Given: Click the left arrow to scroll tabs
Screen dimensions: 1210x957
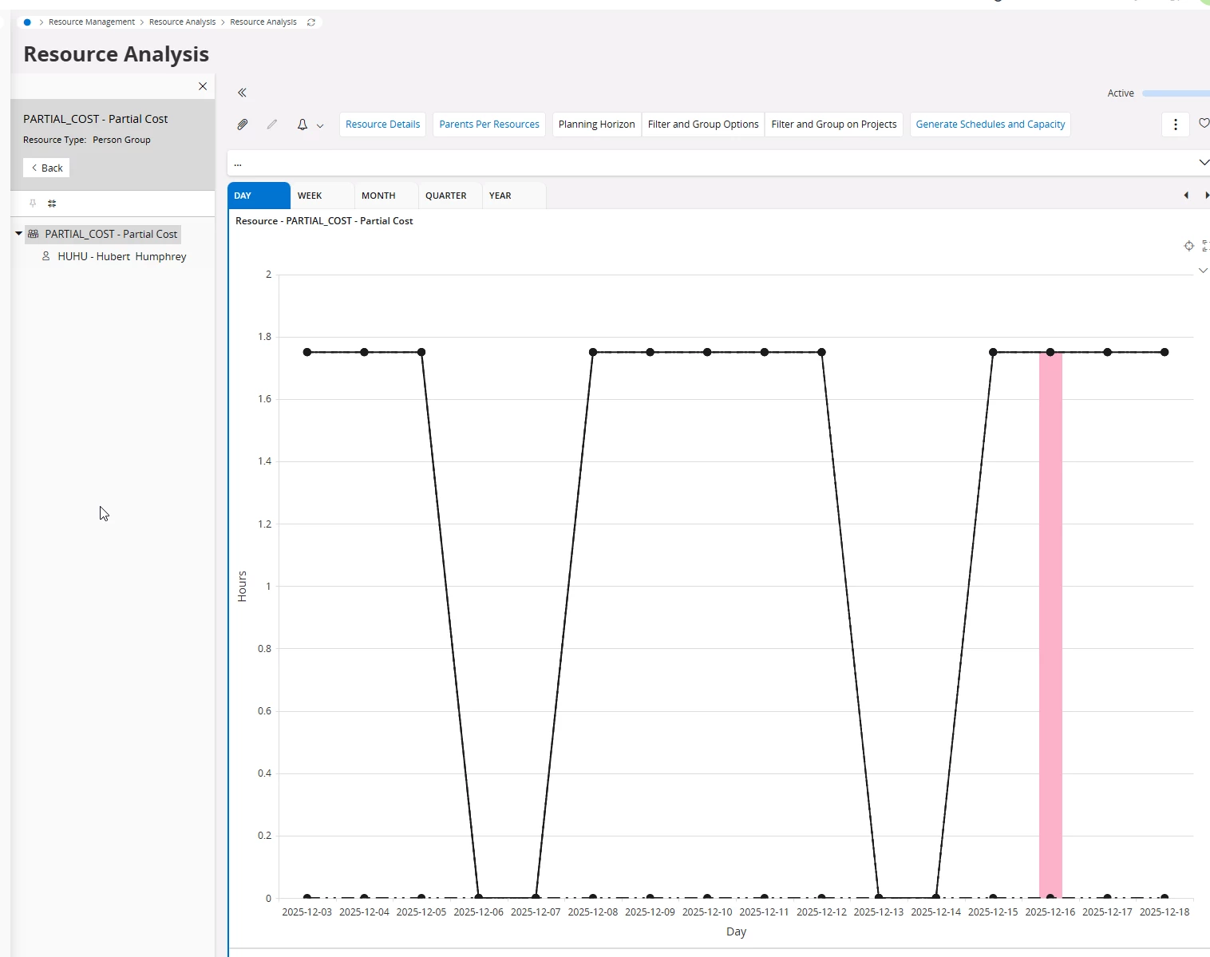Looking at the screenshot, I should (1186, 196).
